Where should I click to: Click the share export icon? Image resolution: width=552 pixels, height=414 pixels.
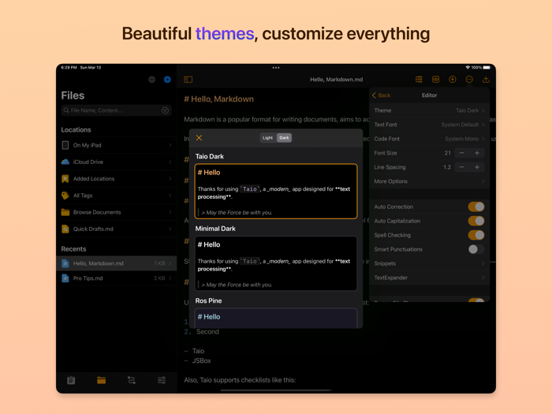coord(486,79)
